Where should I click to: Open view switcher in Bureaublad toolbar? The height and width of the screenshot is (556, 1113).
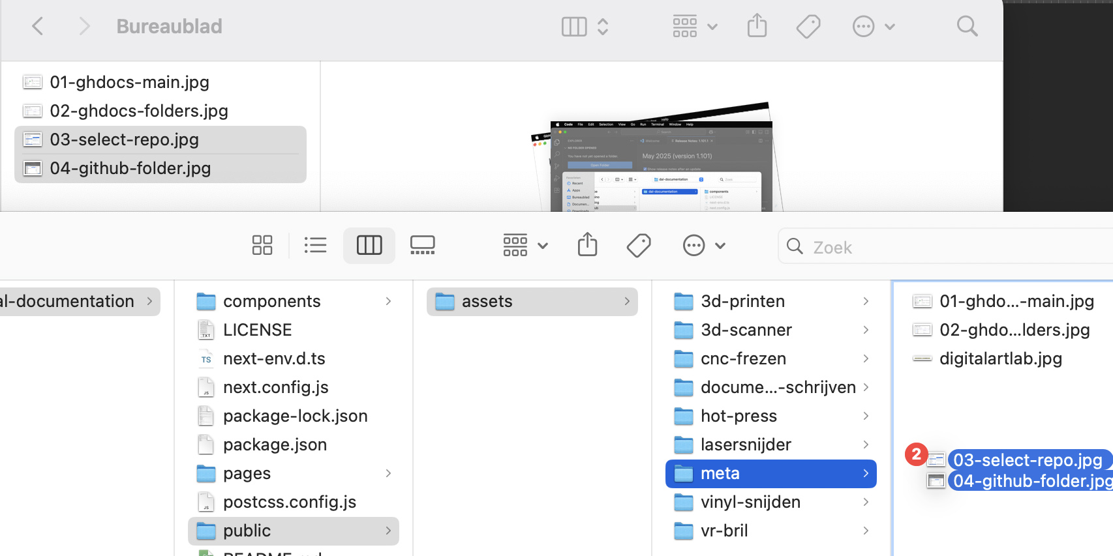tap(585, 27)
